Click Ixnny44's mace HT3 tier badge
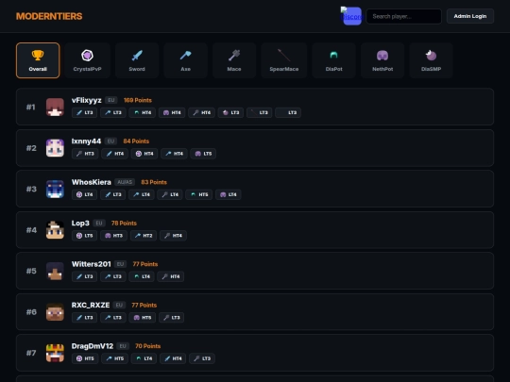Screen dimensions: 510x382 (x=85, y=154)
